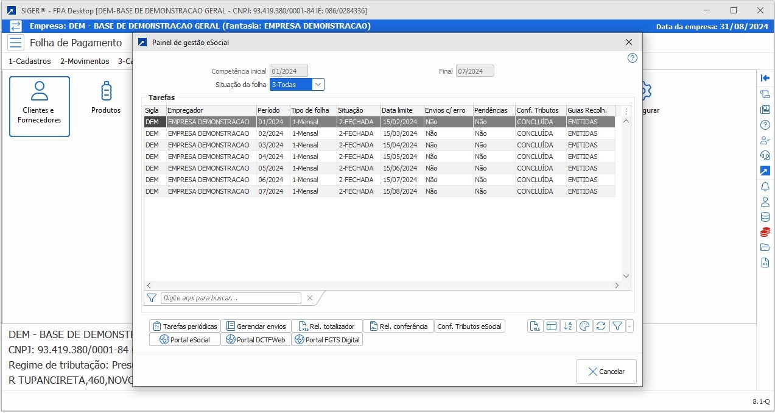The image size is (775, 413).
Task: Click the help question mark in dialog
Action: tap(632, 58)
